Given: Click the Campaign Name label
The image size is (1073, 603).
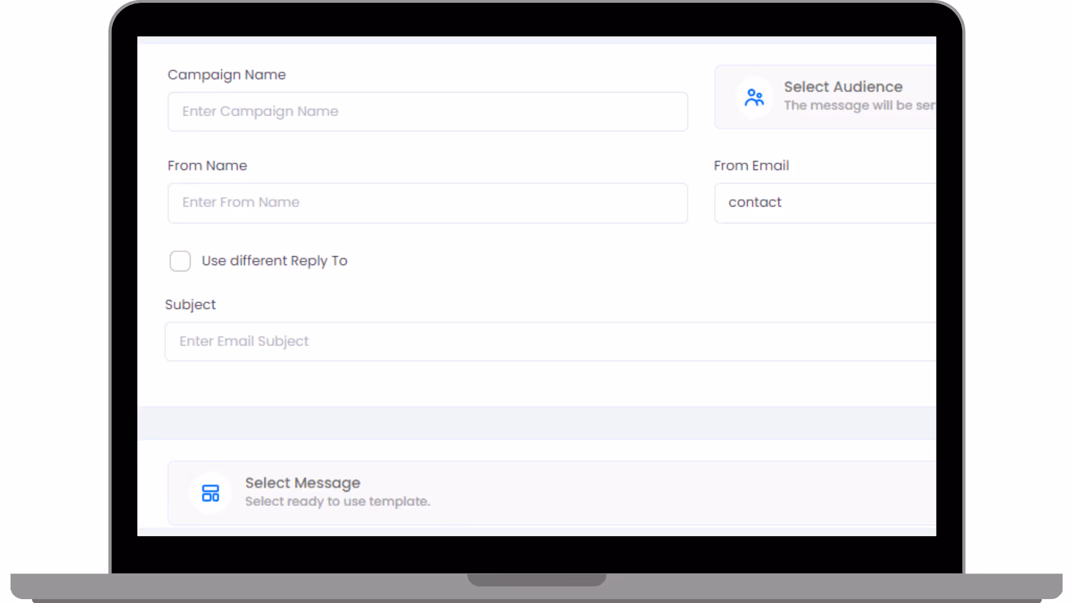Looking at the screenshot, I should tap(226, 75).
